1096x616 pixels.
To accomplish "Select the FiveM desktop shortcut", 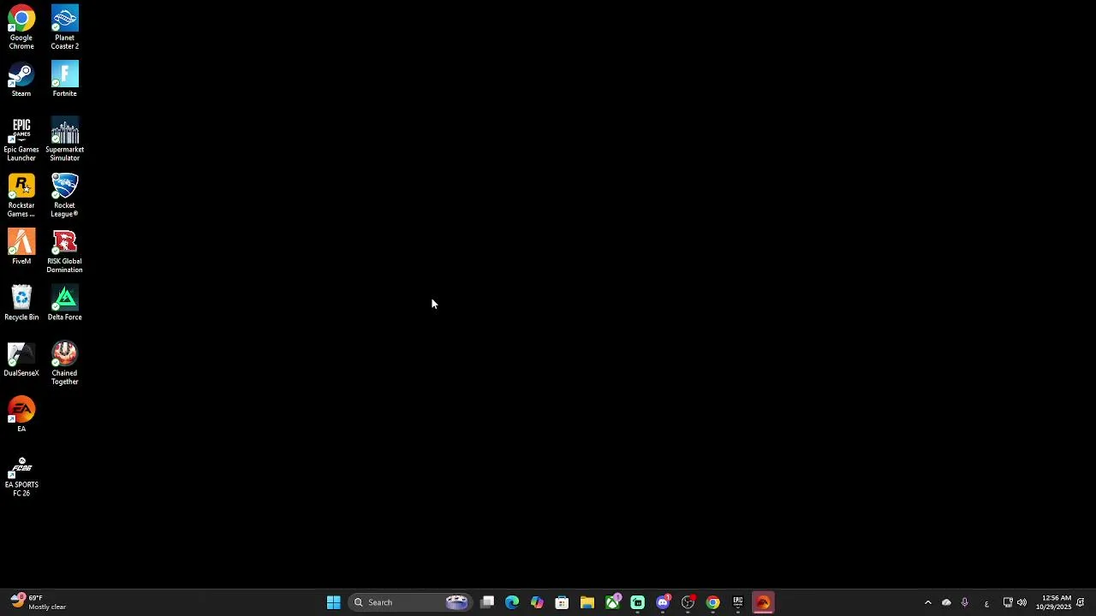I will pos(21,247).
